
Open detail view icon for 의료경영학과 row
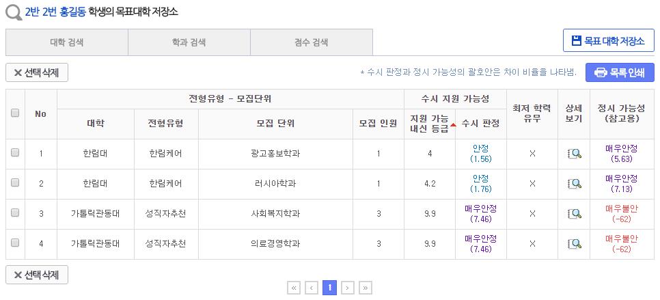point(574,243)
